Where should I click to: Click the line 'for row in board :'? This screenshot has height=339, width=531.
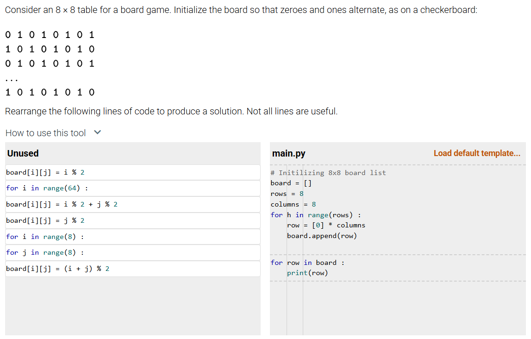(x=307, y=263)
